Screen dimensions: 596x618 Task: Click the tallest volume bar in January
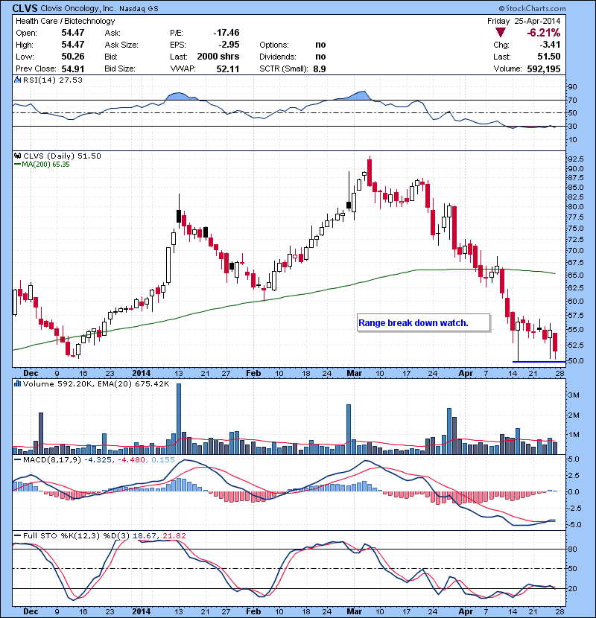179,418
